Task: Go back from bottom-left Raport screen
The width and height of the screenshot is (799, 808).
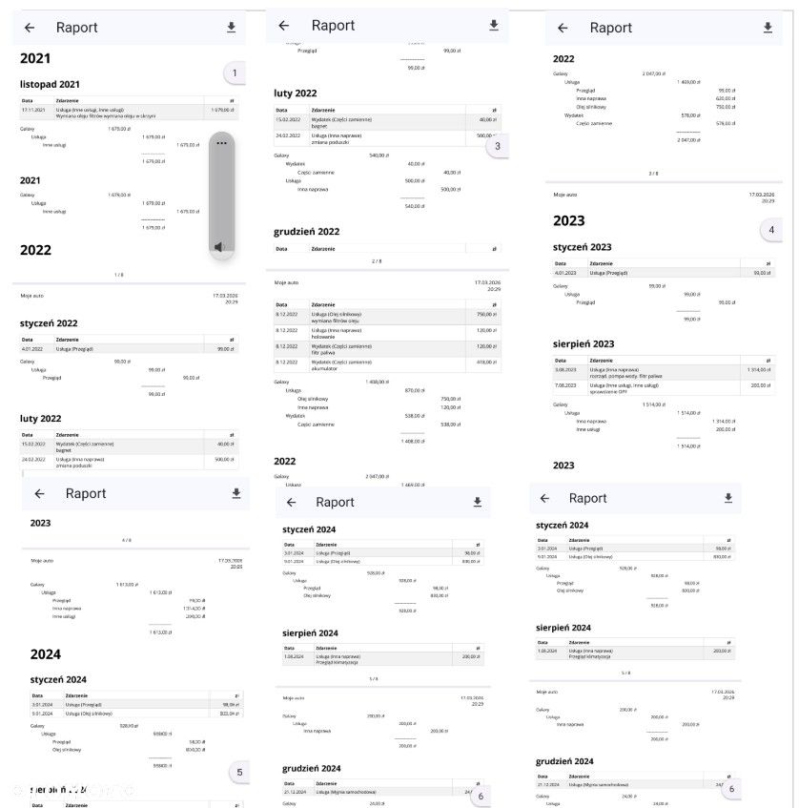Action: pos(39,493)
